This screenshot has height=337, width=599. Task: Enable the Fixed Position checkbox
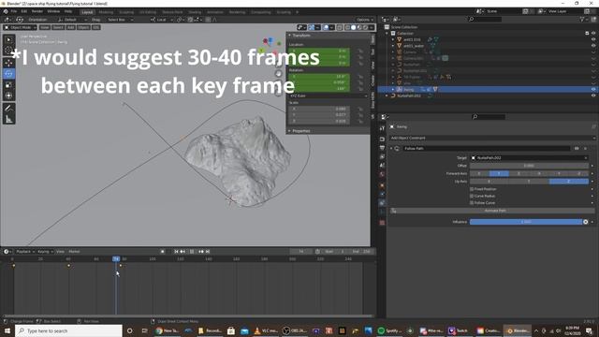tap(472, 189)
